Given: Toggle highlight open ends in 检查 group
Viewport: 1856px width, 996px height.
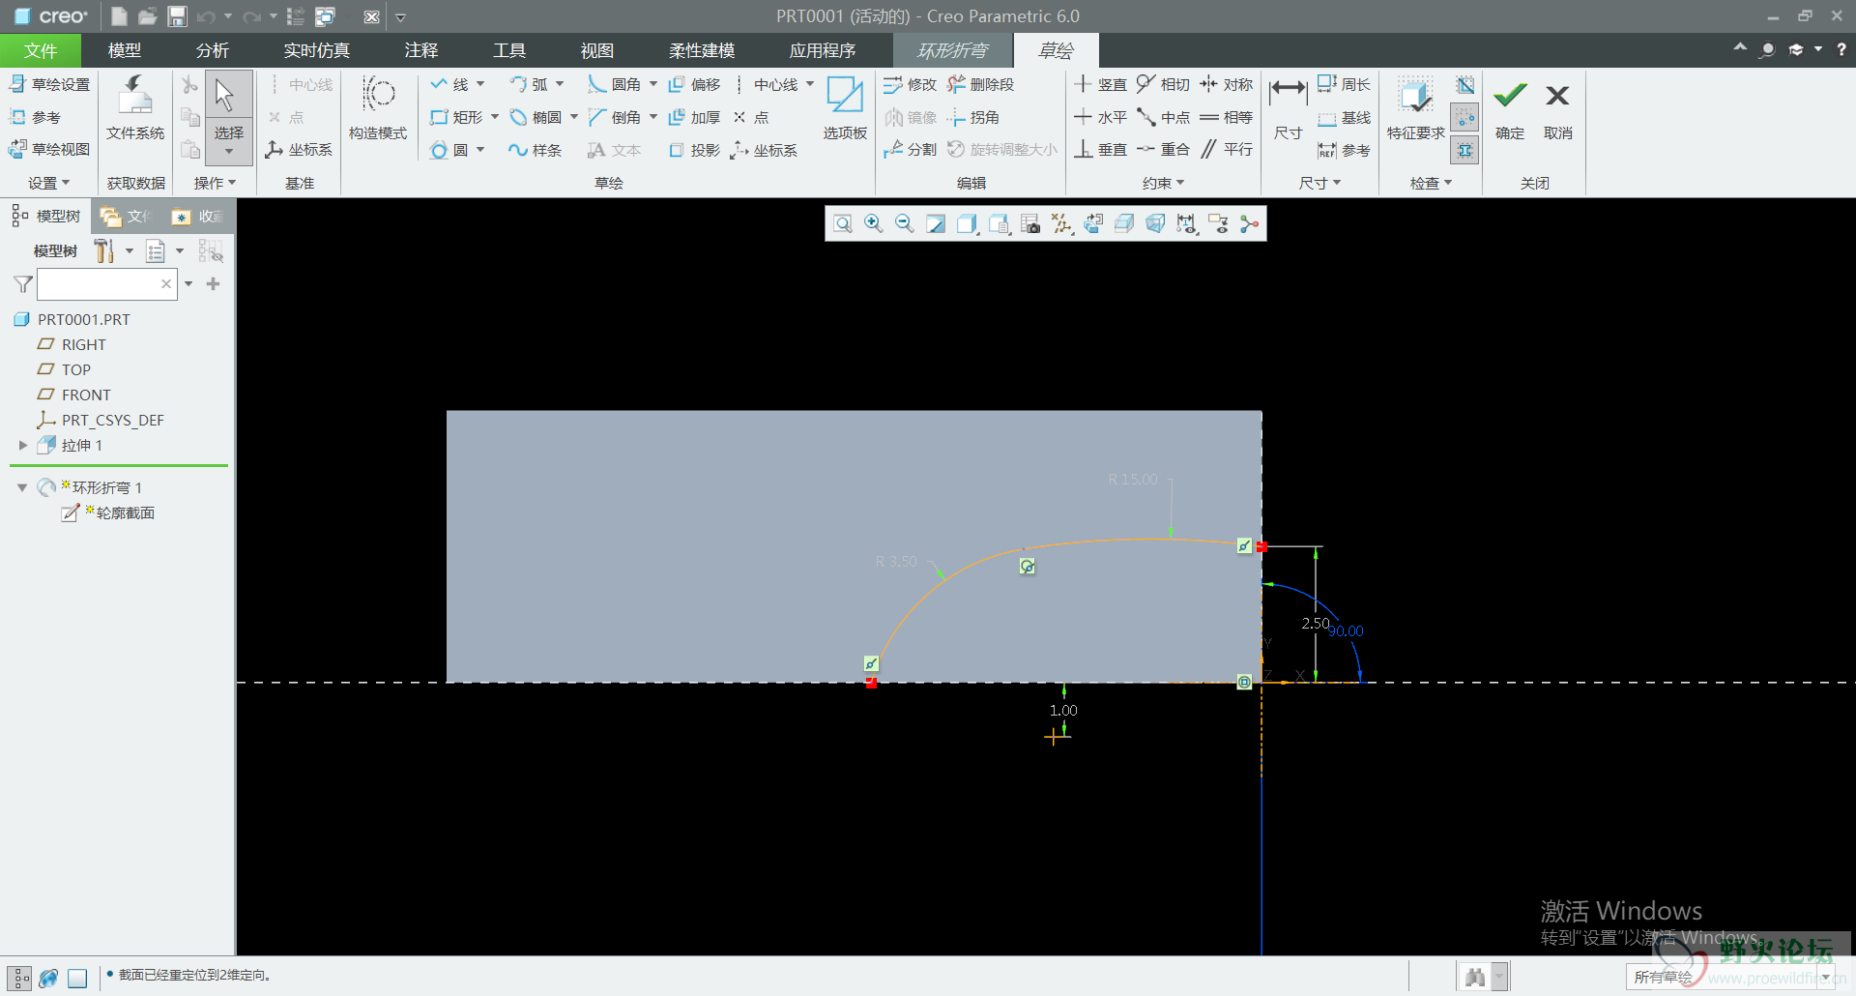Looking at the screenshot, I should (1464, 118).
